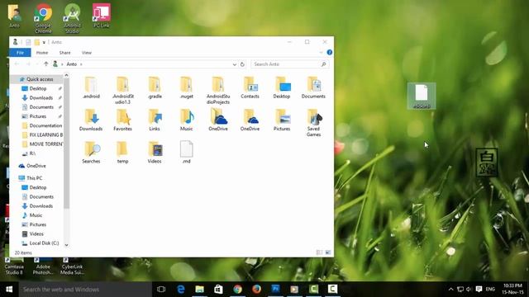Switch to large icons view layout
The height and width of the screenshot is (297, 529).
[x=328, y=252]
